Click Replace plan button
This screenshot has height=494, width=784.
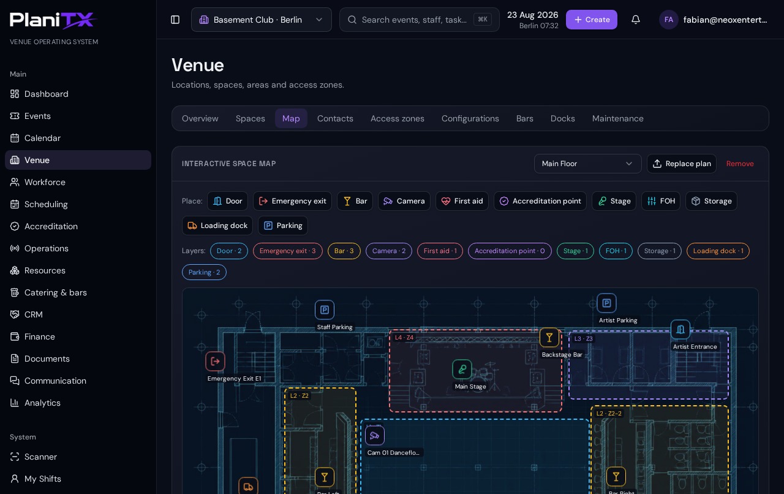click(x=682, y=164)
